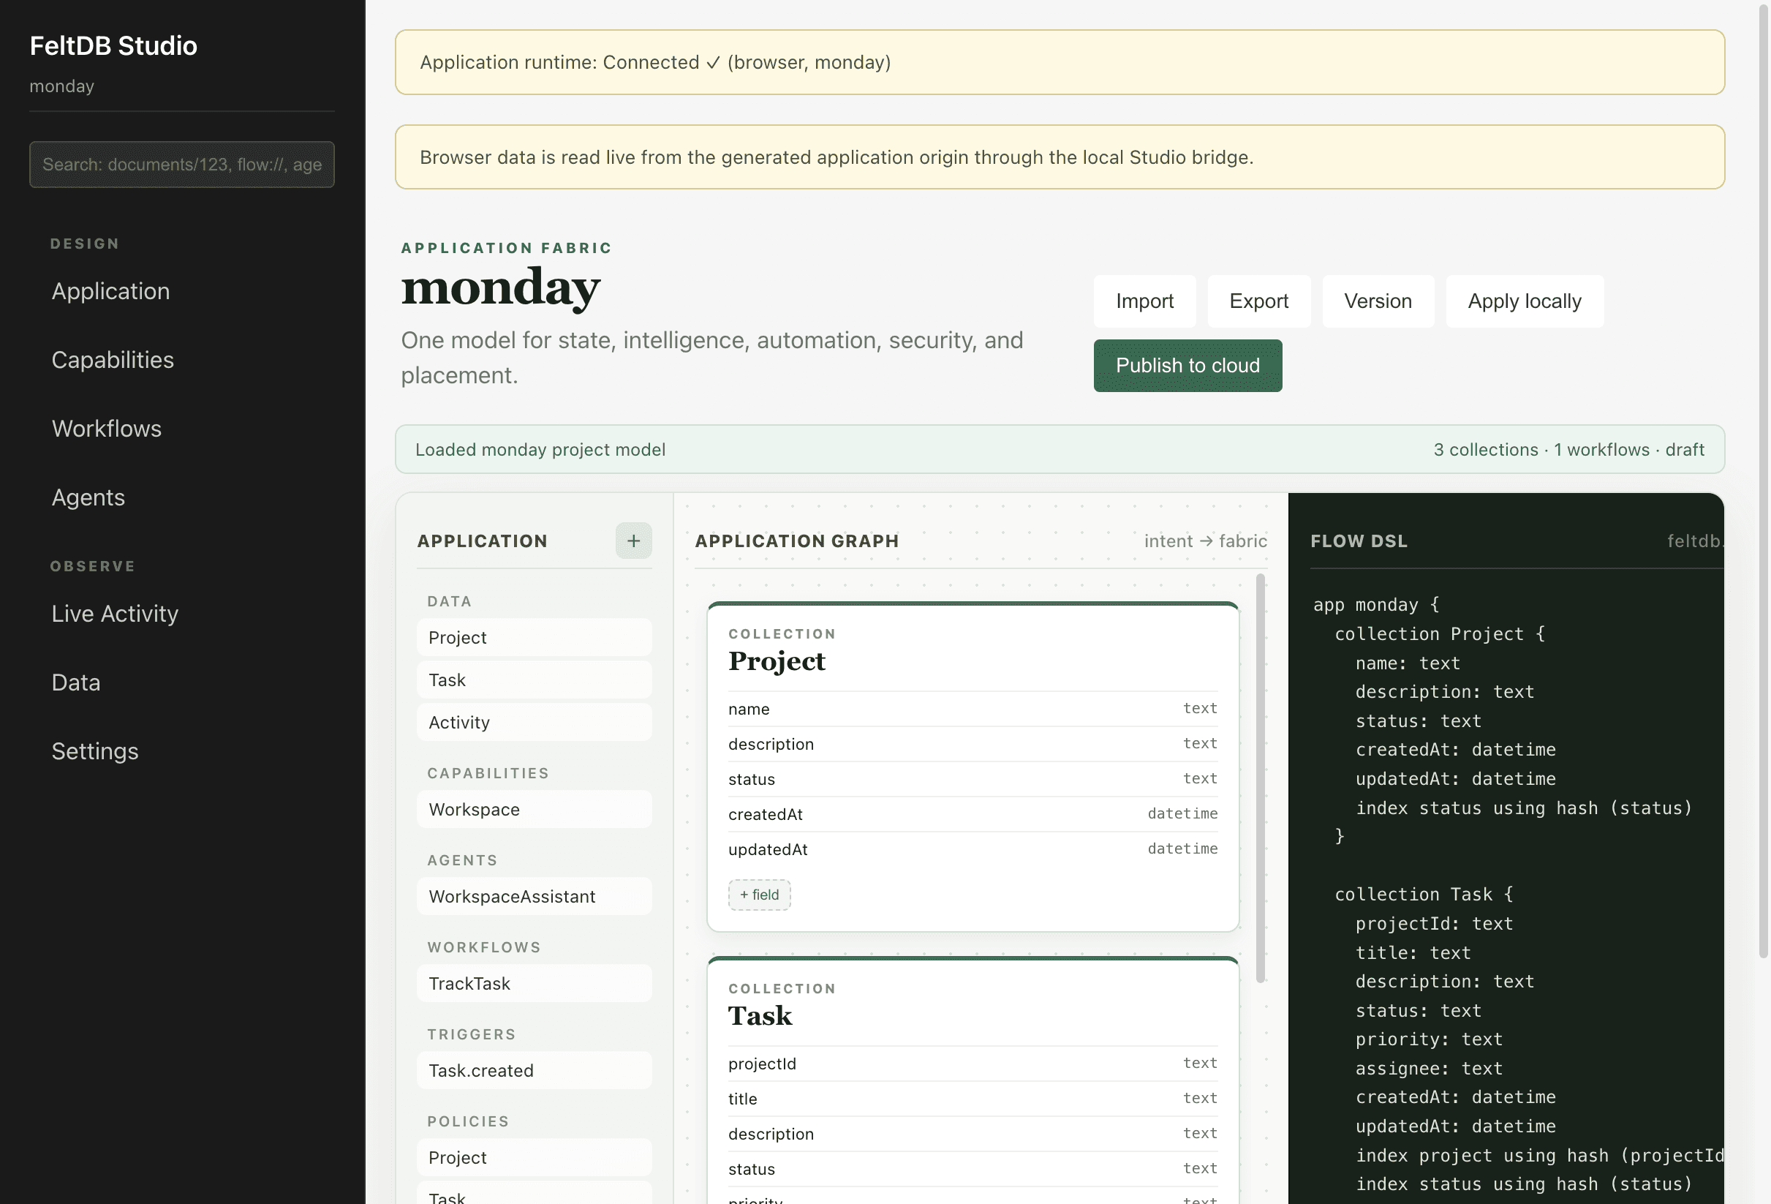Image resolution: width=1771 pixels, height=1204 pixels.
Task: Click 'collection Project {' line in Flow DSL
Action: pos(1439,633)
